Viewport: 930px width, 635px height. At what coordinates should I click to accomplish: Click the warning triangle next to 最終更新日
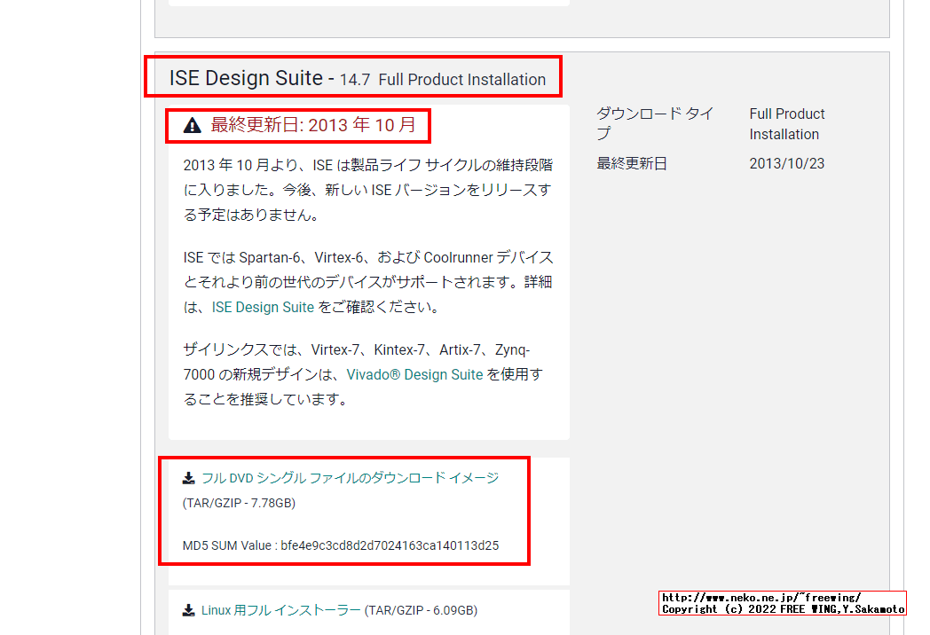click(x=192, y=124)
